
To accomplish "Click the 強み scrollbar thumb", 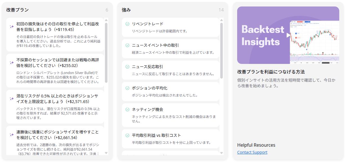I will [221, 51].
